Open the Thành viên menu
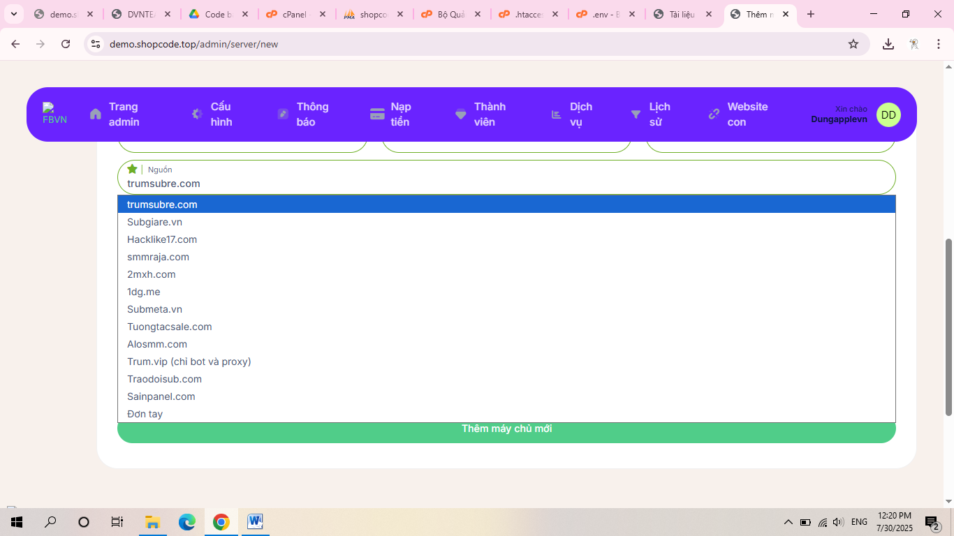The width and height of the screenshot is (954, 536). click(490, 114)
